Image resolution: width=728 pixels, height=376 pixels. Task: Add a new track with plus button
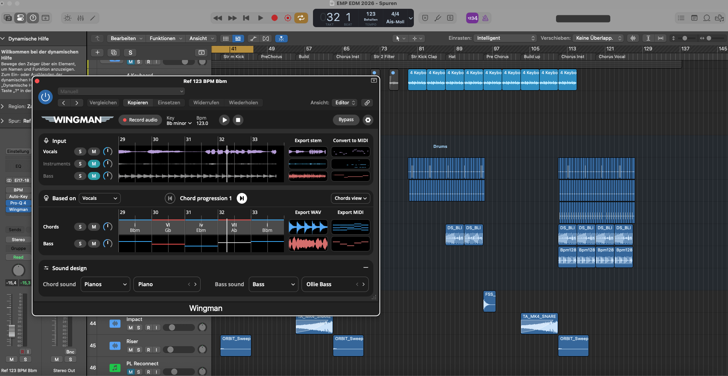[97, 53]
